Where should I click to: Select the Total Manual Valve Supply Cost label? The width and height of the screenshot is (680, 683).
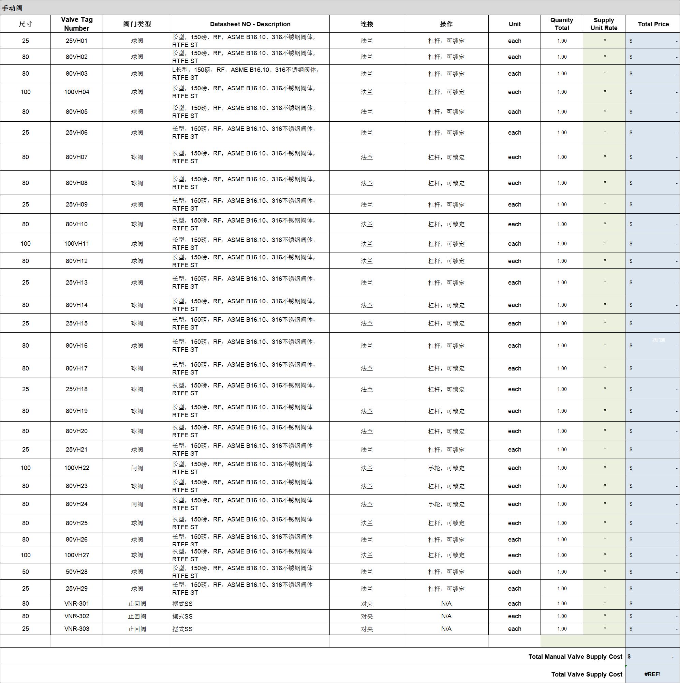pos(575,656)
